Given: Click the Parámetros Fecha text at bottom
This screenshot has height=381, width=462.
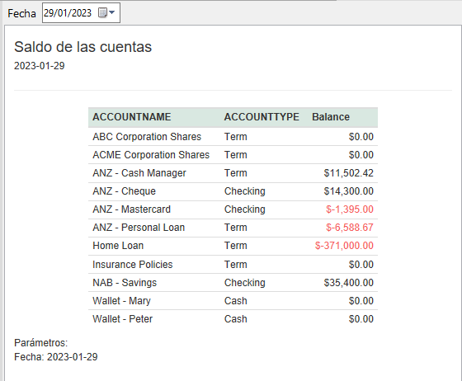Looking at the screenshot, I should [56, 357].
